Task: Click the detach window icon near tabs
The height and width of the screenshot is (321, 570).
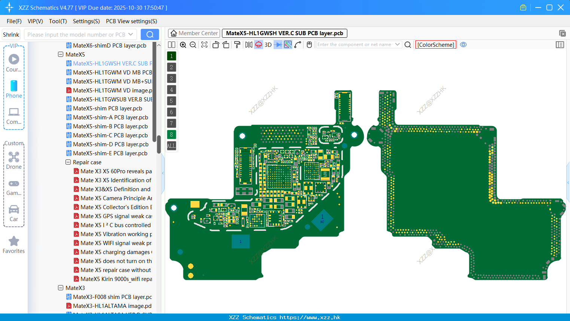Action: pos(562,33)
